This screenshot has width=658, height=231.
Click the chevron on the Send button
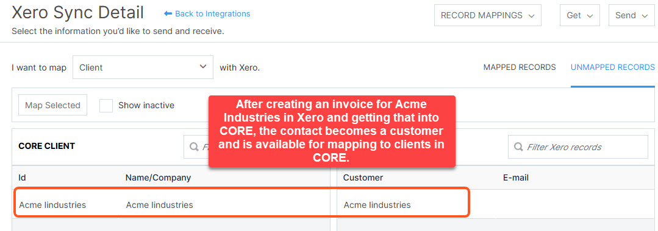pos(645,16)
